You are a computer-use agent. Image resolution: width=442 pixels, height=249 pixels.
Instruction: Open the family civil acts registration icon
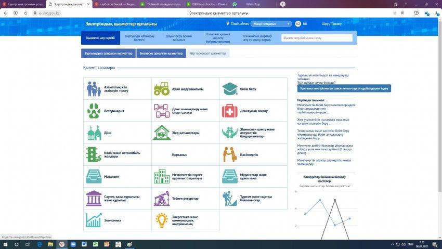click(94, 89)
